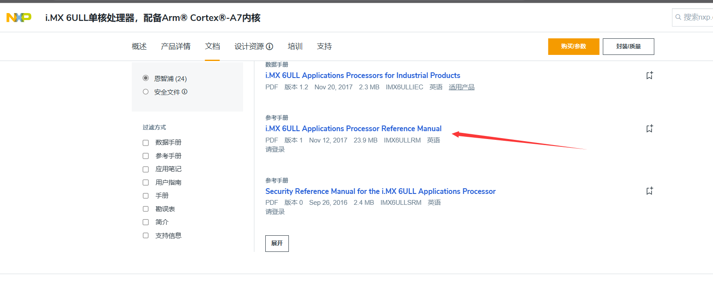
Task: Check the 参考手册 filter
Action: tap(146, 156)
